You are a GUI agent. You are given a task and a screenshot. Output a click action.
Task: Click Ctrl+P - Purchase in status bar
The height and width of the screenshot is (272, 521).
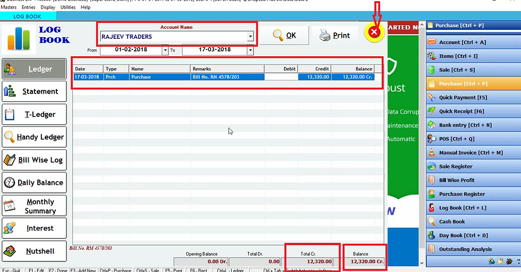pos(115,270)
